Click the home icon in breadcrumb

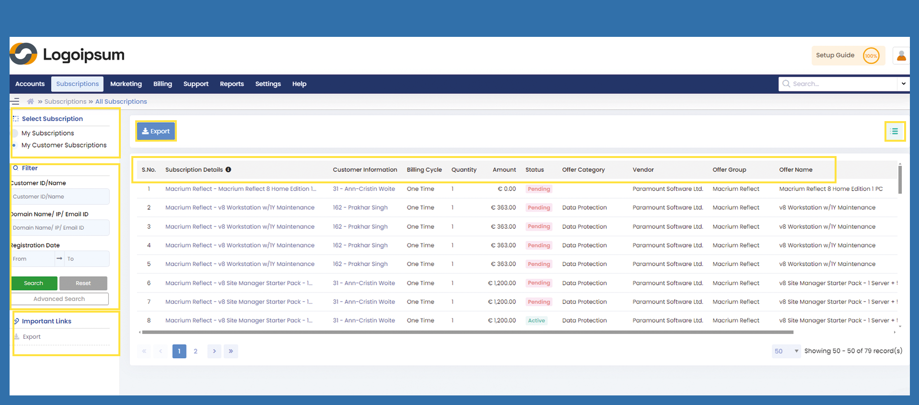pos(31,101)
